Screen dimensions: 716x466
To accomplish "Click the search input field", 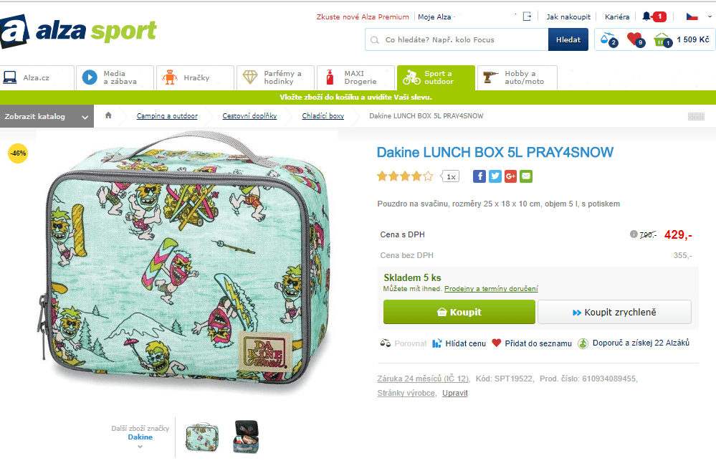I will (x=457, y=39).
